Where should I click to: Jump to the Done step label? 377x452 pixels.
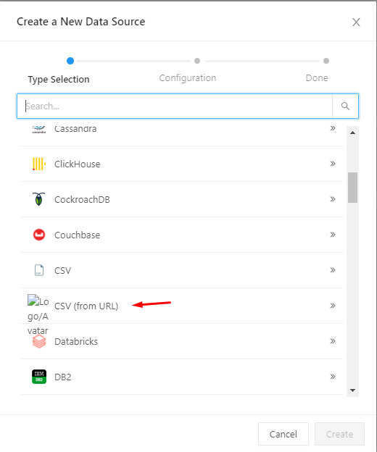point(317,78)
